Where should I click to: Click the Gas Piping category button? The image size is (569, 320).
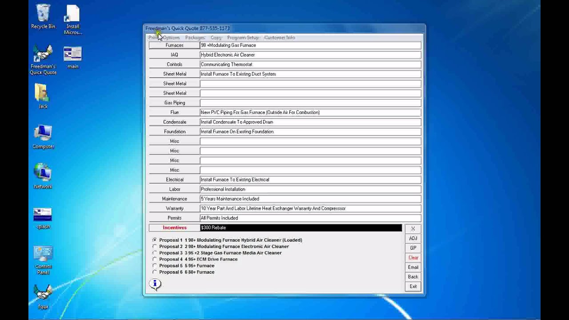click(x=174, y=103)
